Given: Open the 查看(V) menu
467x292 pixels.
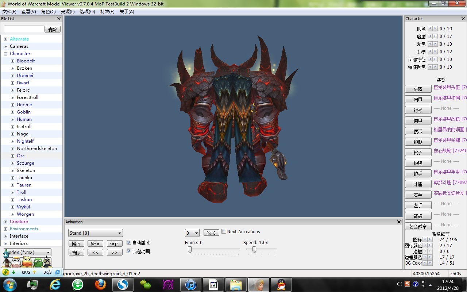Looking at the screenshot, I should pyautogui.click(x=29, y=11).
